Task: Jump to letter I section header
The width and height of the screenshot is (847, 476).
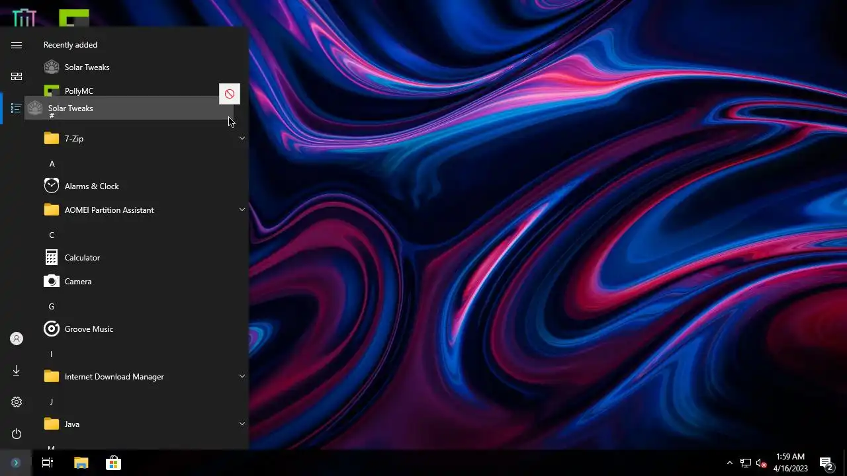Action: [52, 354]
